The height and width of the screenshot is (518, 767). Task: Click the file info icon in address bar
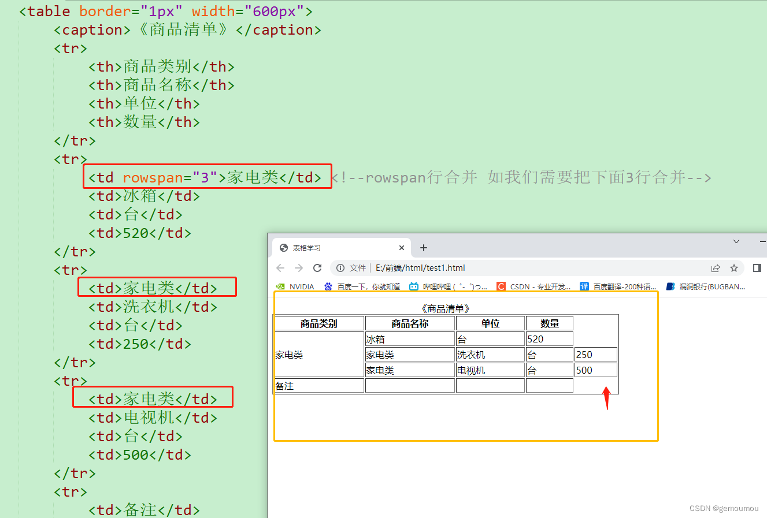[340, 268]
